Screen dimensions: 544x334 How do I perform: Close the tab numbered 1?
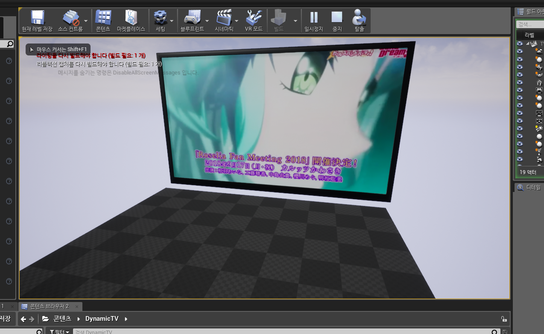click(x=12, y=306)
